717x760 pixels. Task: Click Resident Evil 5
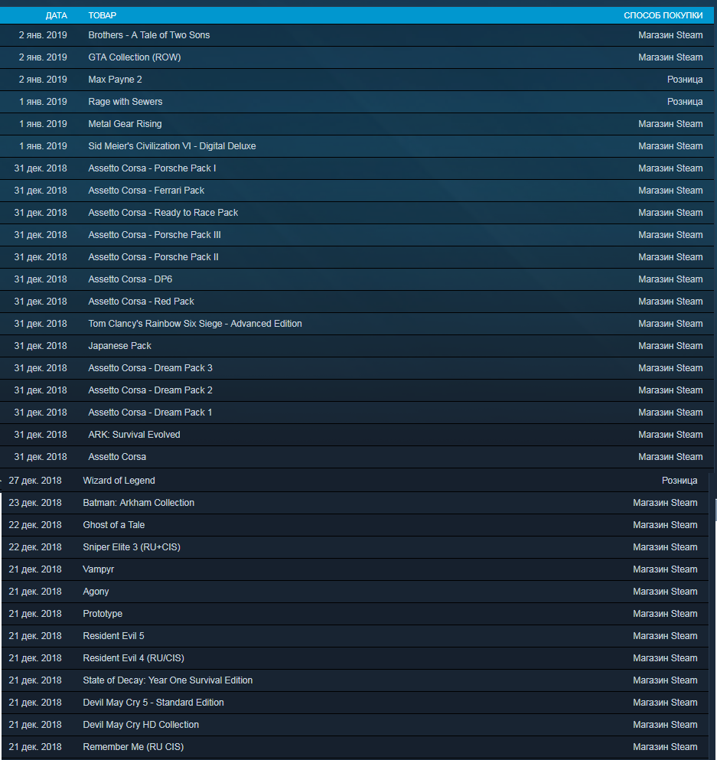(x=113, y=636)
